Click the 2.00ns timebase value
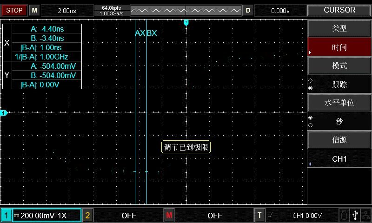 [67, 11]
